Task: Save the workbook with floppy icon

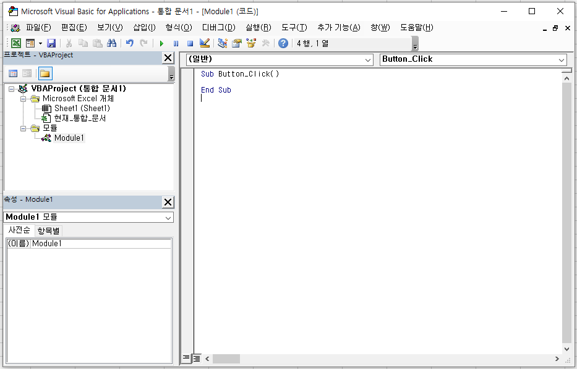Action: 51,43
